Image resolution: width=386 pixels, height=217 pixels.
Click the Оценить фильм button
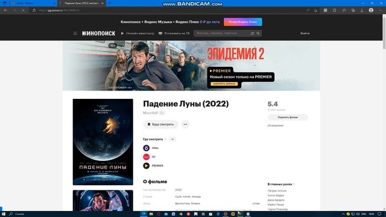(x=288, y=118)
